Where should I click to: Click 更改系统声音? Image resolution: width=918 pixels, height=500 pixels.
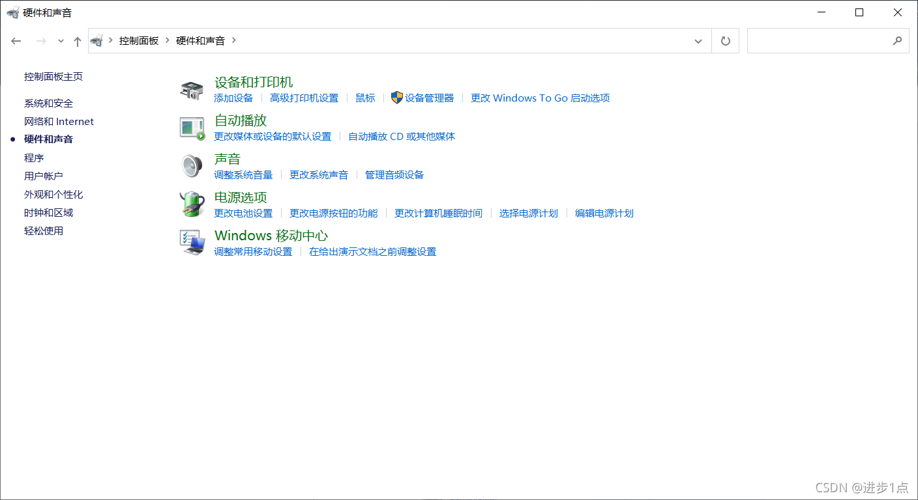[x=319, y=174]
